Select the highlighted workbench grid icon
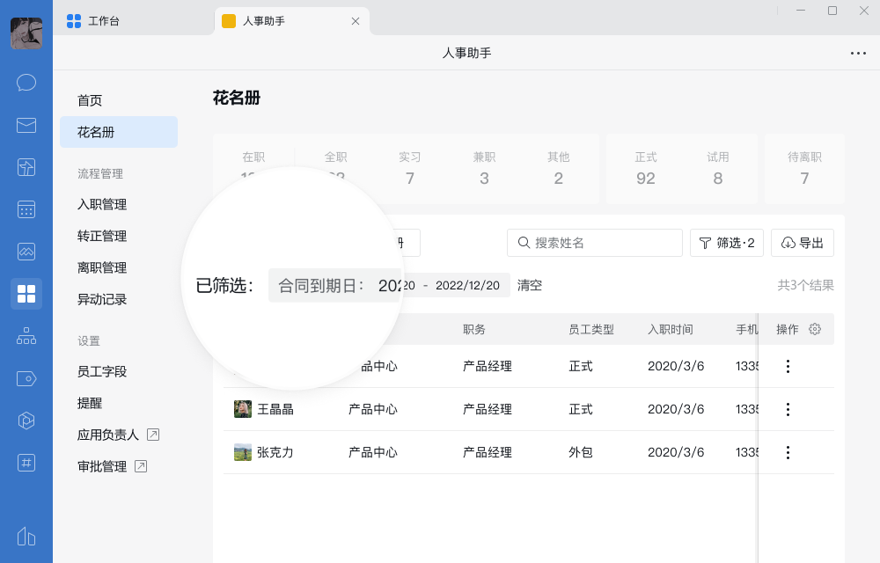Screen dimensions: 880x563 [26, 293]
